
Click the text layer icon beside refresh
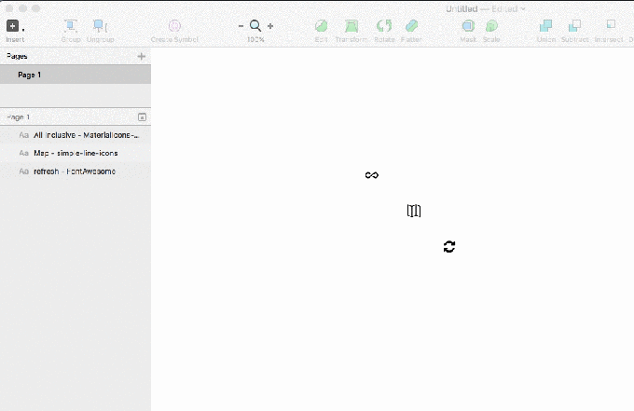[24, 171]
